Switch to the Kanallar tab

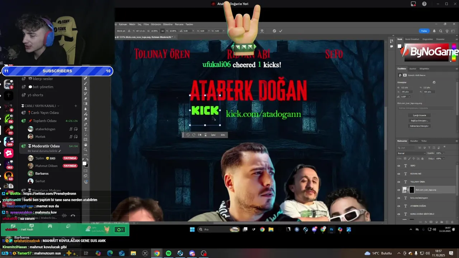(414, 141)
